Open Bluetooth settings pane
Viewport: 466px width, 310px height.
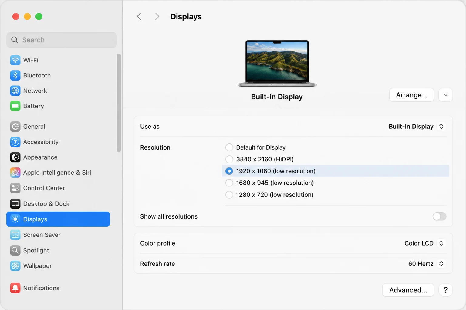(x=58, y=75)
